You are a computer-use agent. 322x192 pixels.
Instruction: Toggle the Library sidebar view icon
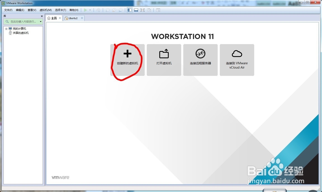point(129,10)
